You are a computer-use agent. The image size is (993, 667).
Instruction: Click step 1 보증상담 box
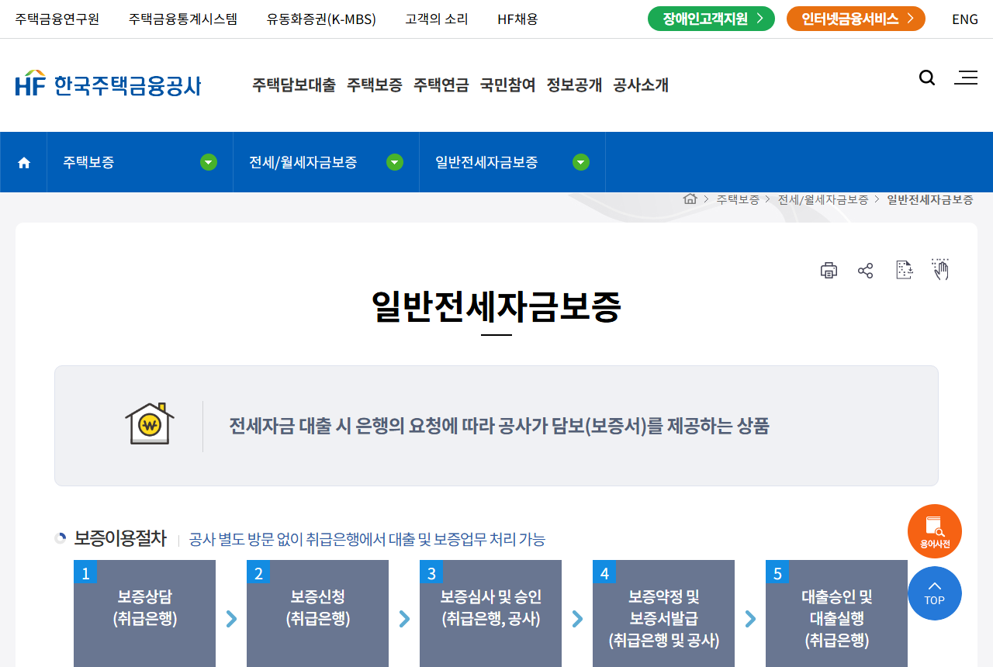[144, 613]
